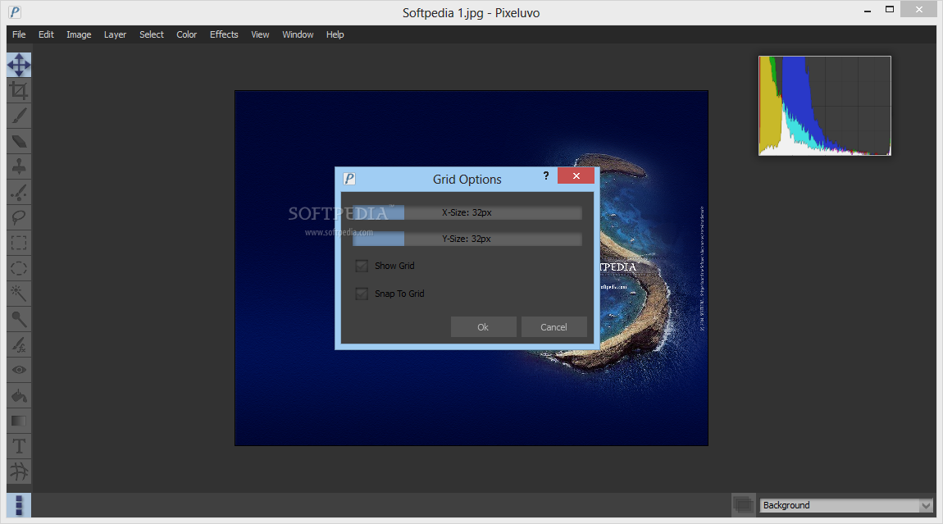943x524 pixels.
Task: Enable the Show Grid checkbox
Action: coord(362,266)
